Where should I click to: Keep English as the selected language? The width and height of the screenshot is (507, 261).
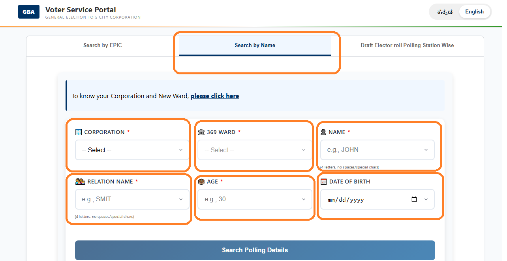tap(474, 11)
